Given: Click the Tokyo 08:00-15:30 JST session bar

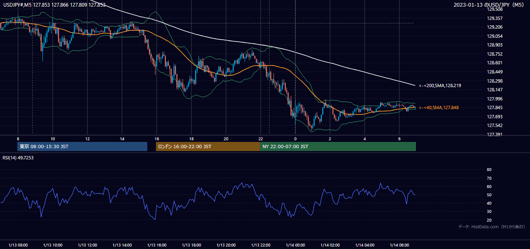Looking at the screenshot, I should 83,146.
